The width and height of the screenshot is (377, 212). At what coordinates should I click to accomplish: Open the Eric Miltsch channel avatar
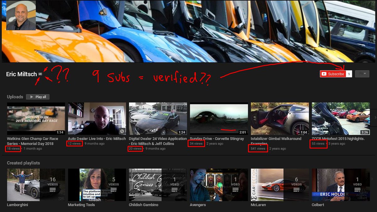[21, 15]
